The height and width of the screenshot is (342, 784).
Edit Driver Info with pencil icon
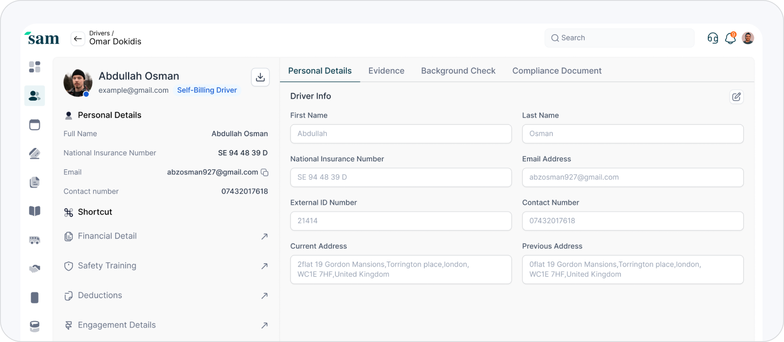736,96
